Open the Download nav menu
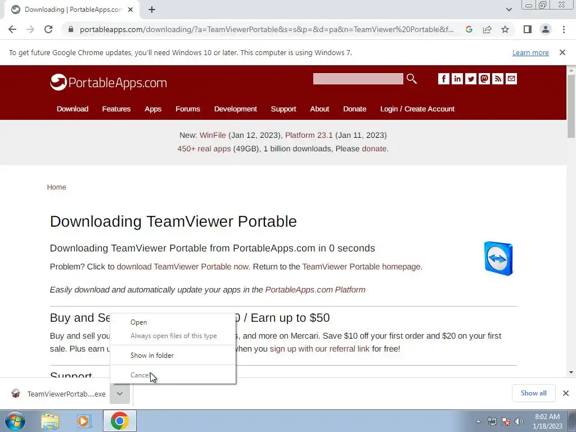The image size is (576, 432). (73, 109)
